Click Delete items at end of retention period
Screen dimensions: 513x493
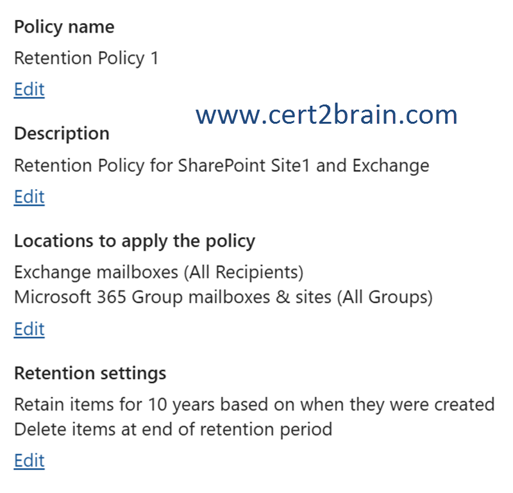(173, 429)
